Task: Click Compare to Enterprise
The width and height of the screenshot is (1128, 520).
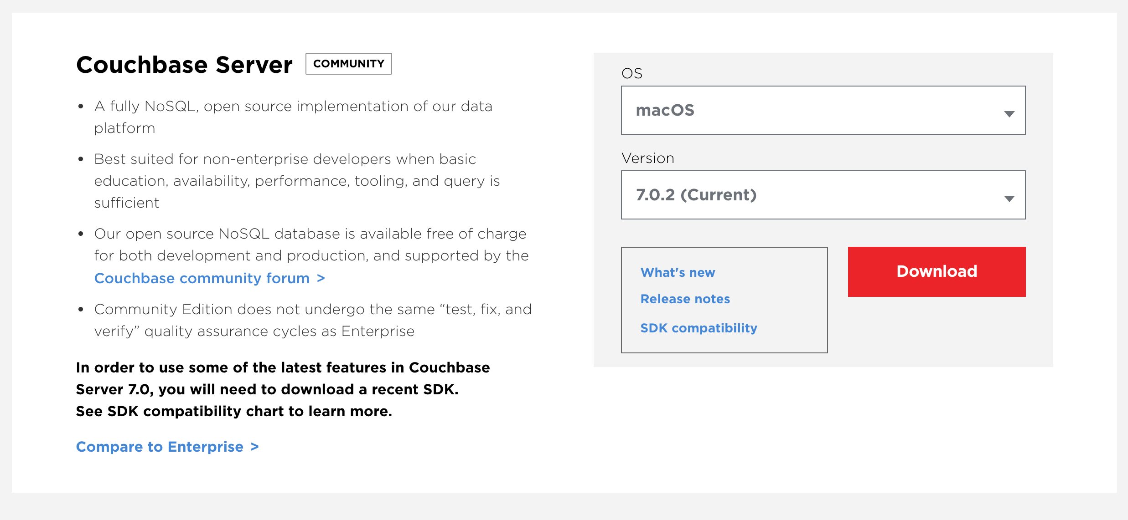Action: pyautogui.click(x=160, y=447)
